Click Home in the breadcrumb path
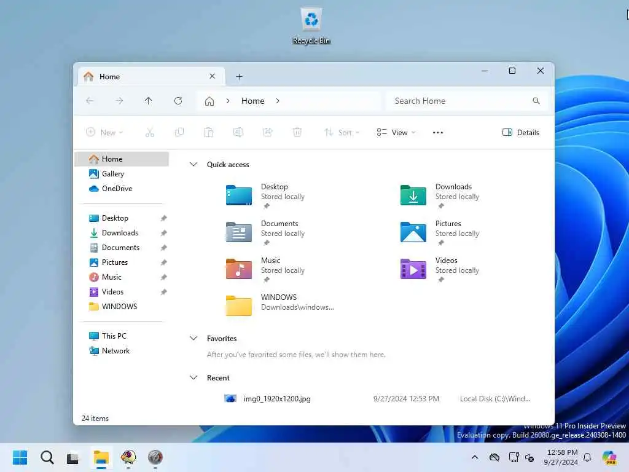This screenshot has width=629, height=472. coord(252,101)
